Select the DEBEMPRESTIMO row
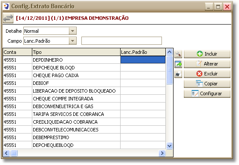The height and width of the screenshot is (165, 239). point(84,137)
